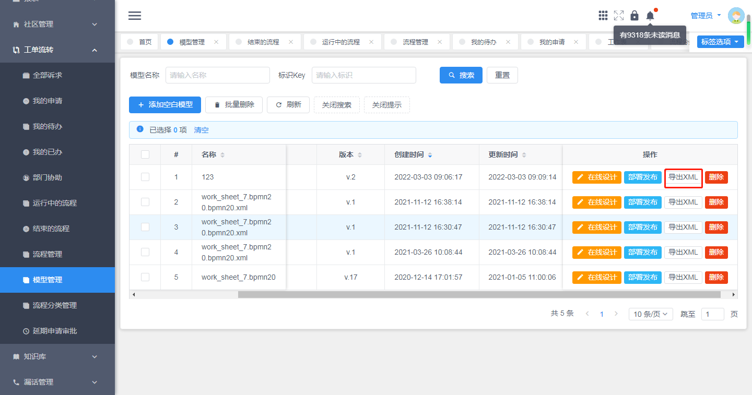Click the horizontal table scrollbar

coord(479,294)
